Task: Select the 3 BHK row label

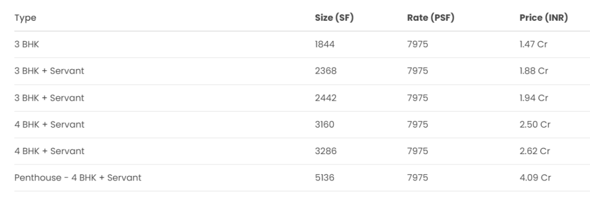Action: pos(27,44)
